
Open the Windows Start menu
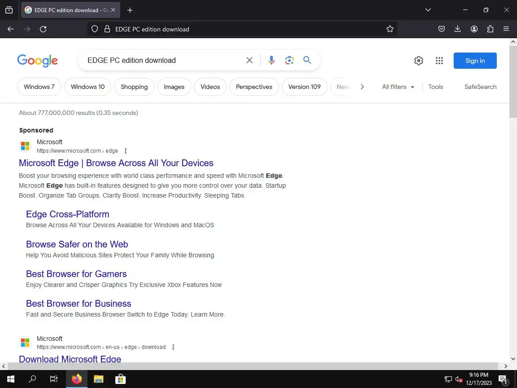(x=11, y=379)
